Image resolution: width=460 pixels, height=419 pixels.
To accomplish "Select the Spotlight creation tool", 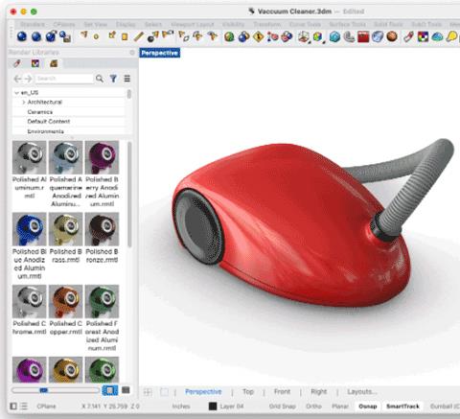I will click(x=83, y=35).
